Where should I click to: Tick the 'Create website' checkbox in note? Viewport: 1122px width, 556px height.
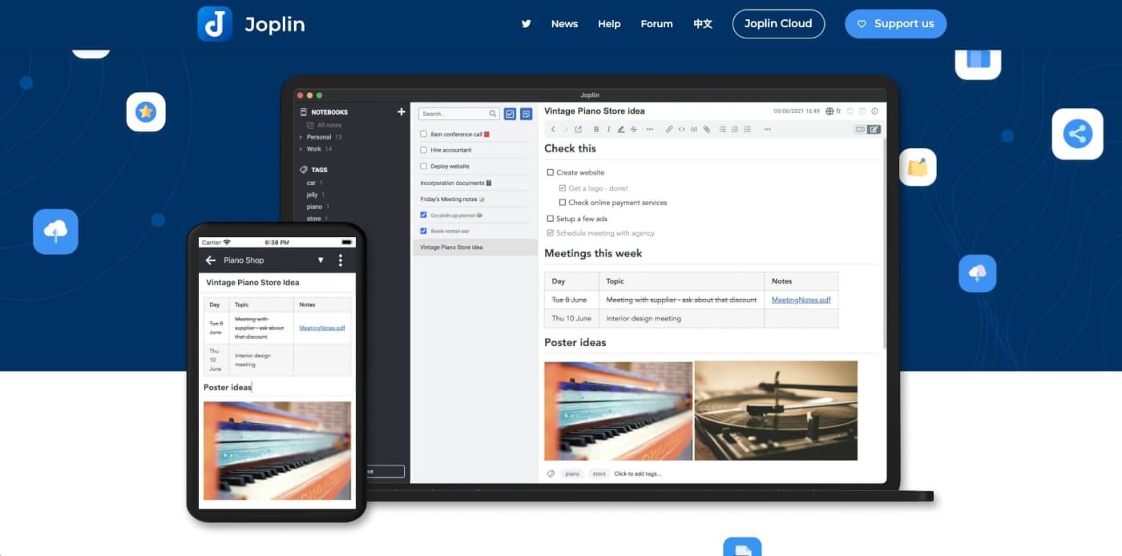pos(550,172)
